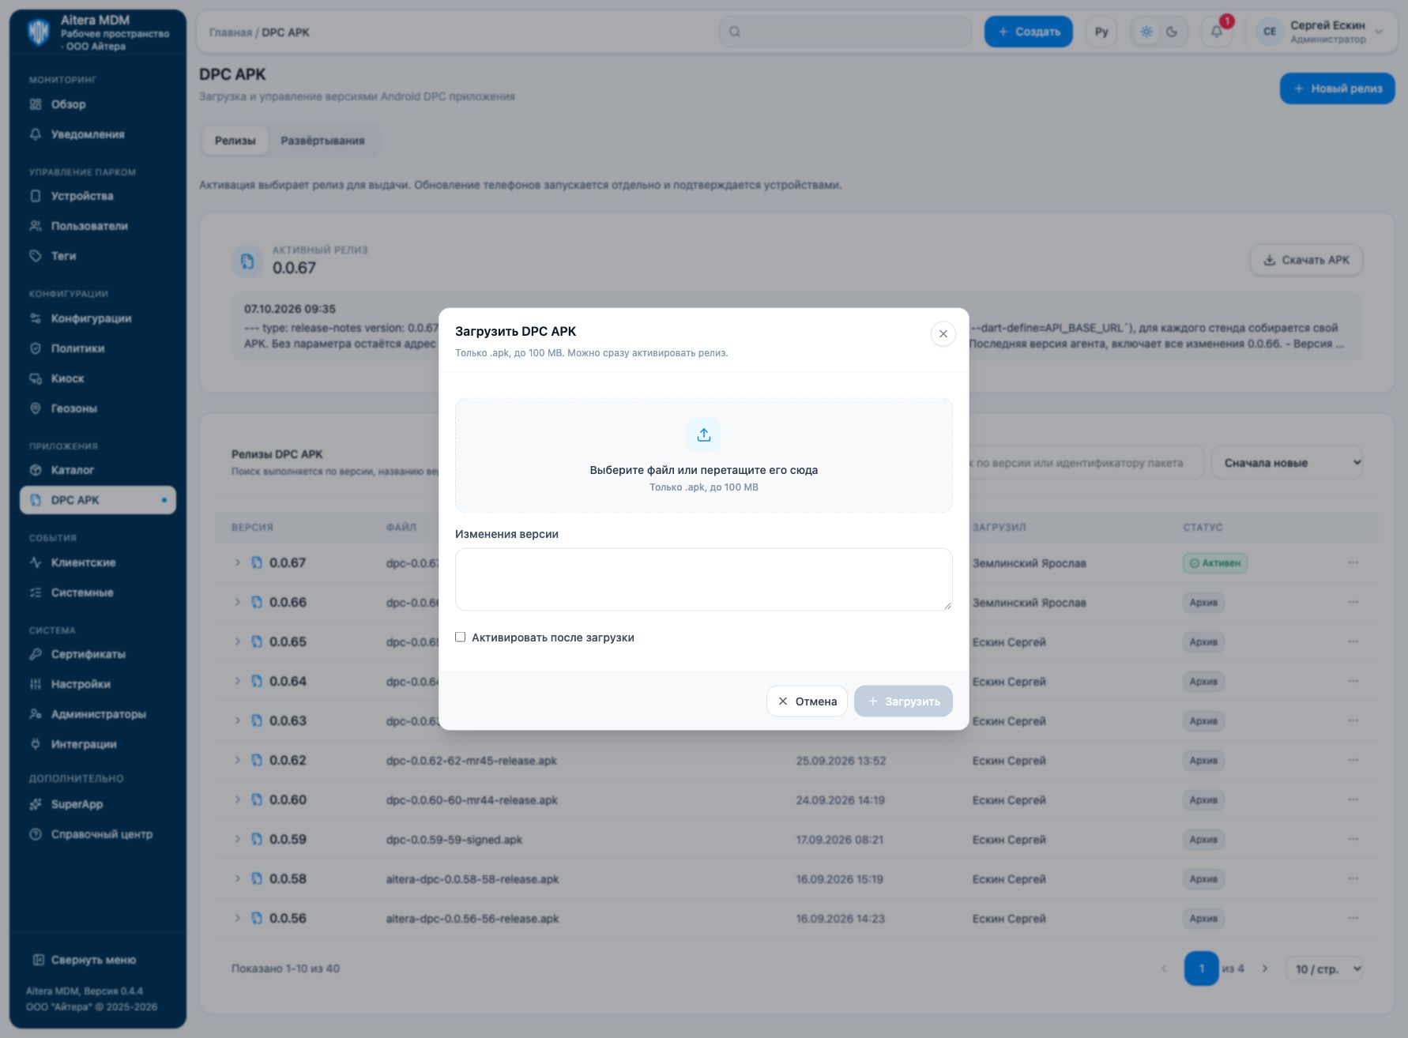Image resolution: width=1408 pixels, height=1038 pixels.
Task: Switch to light theme sun icon
Action: click(x=1146, y=32)
